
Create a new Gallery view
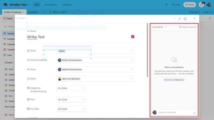coord(10,80)
